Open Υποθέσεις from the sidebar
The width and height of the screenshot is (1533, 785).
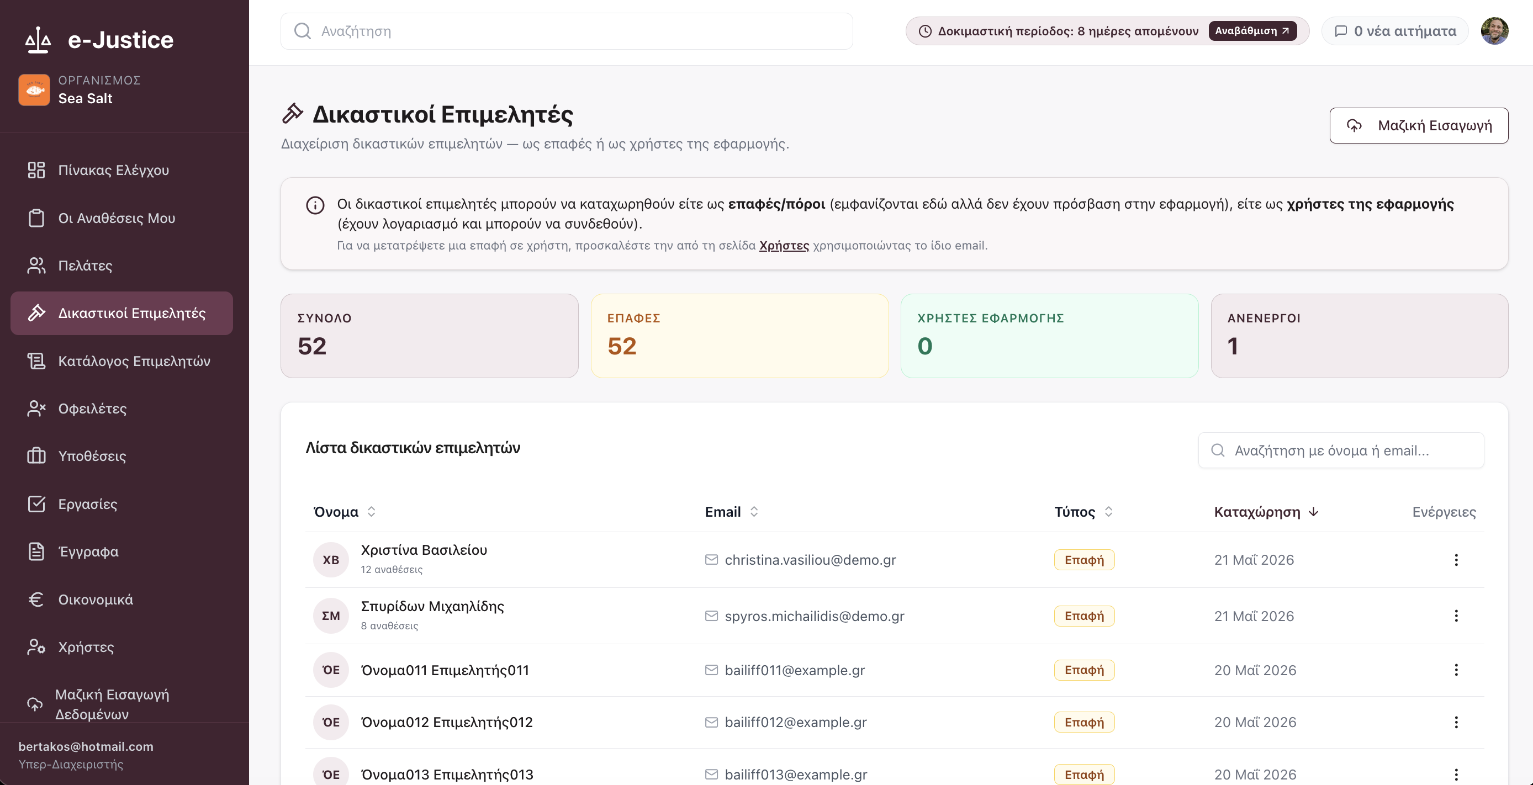click(121, 456)
